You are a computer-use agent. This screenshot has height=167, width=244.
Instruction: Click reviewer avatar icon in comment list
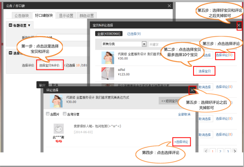[x=59, y=129]
